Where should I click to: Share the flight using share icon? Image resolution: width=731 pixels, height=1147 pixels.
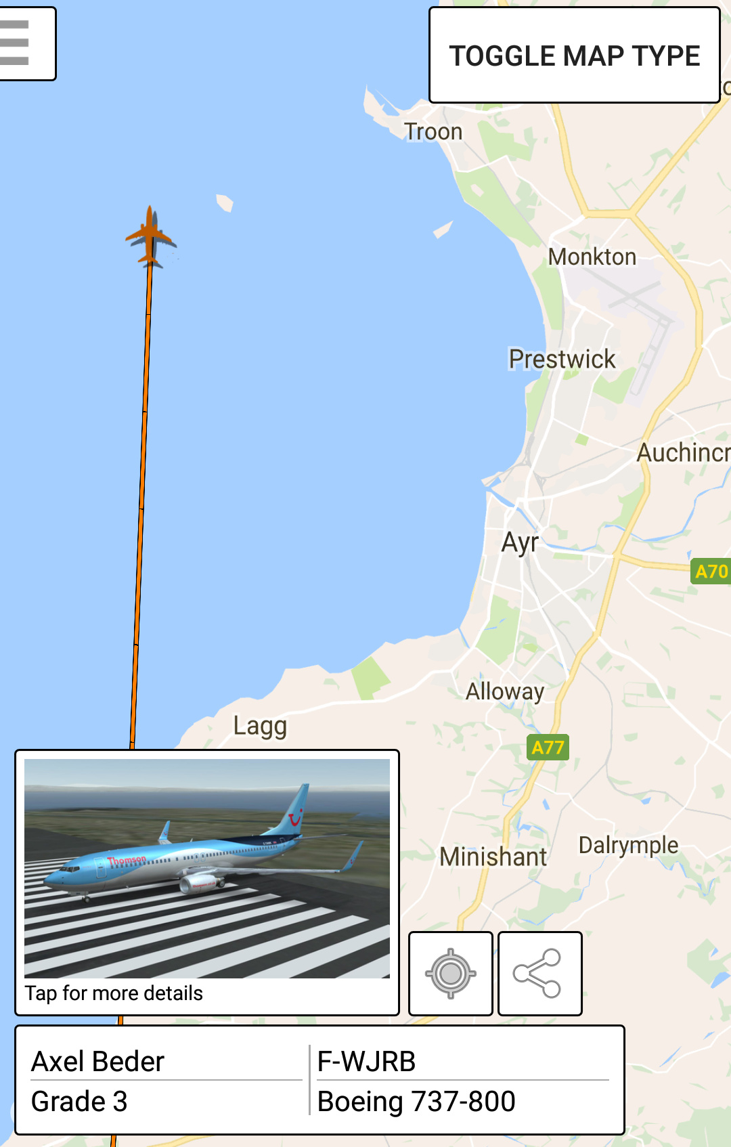tap(540, 974)
